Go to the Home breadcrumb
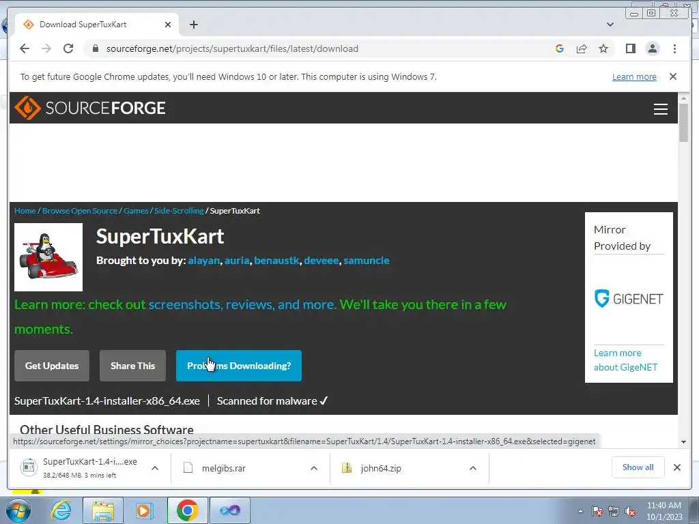The image size is (699, 524). click(25, 211)
